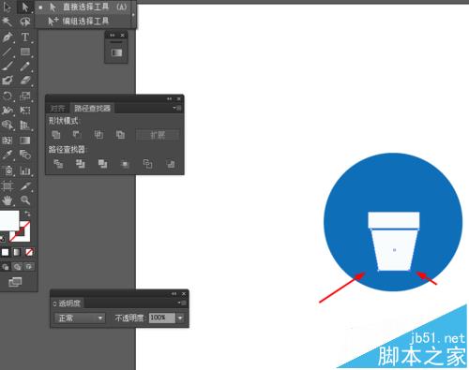Select the Artboard tool
This screenshot has height=370, width=469.
click(x=7, y=186)
